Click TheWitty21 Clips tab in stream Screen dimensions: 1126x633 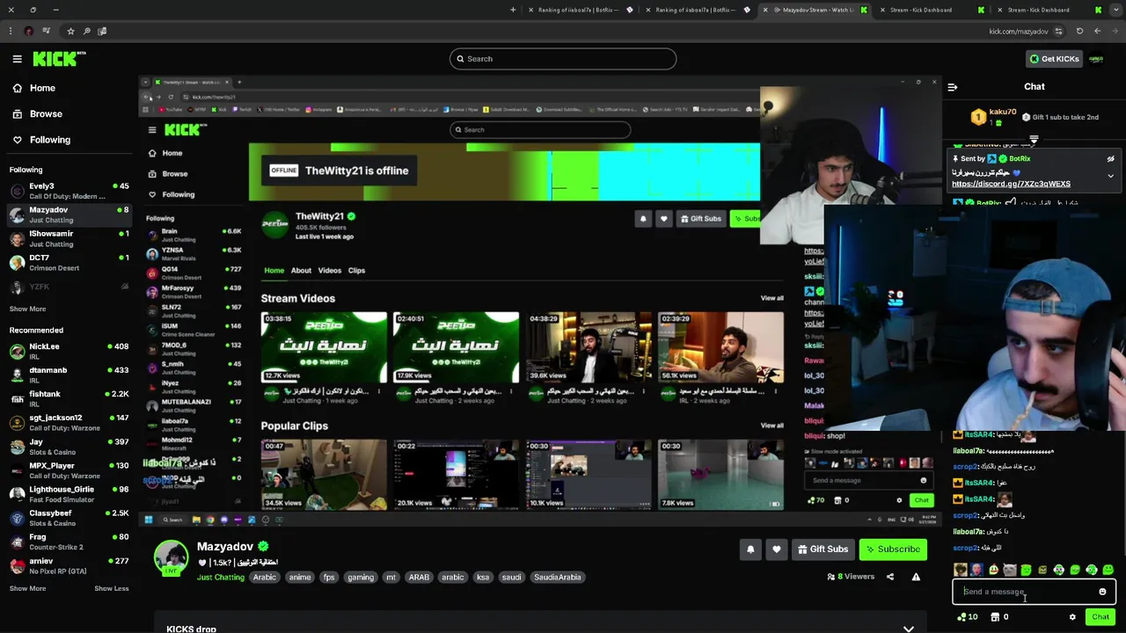[356, 271]
